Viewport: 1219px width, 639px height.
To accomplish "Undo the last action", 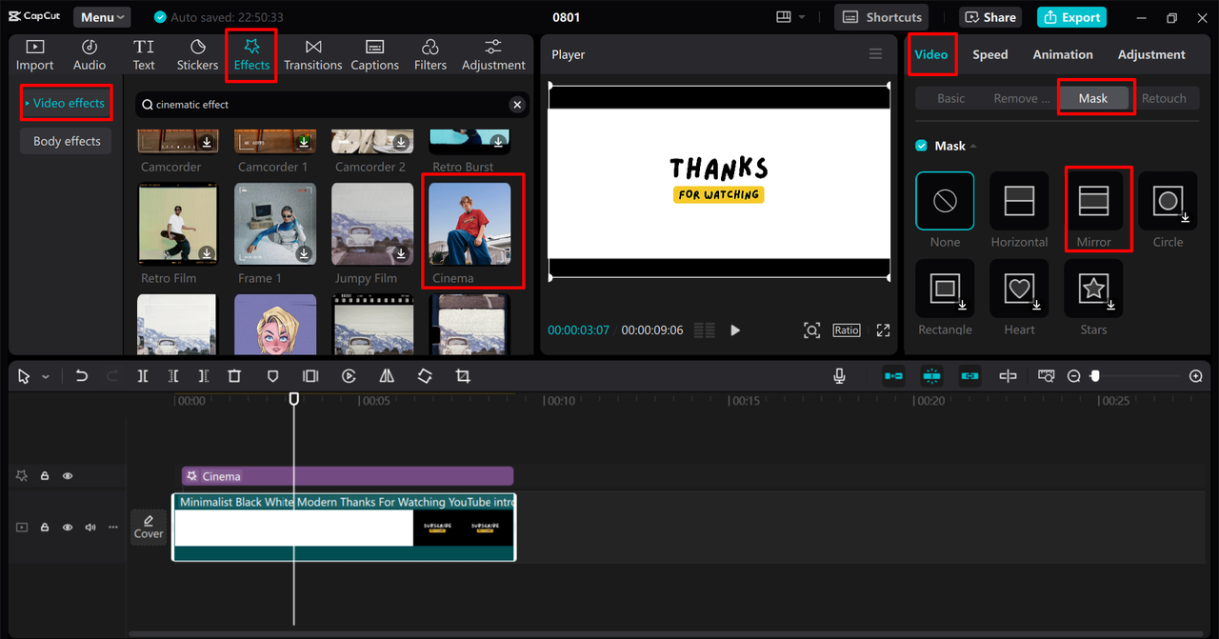I will pos(82,376).
